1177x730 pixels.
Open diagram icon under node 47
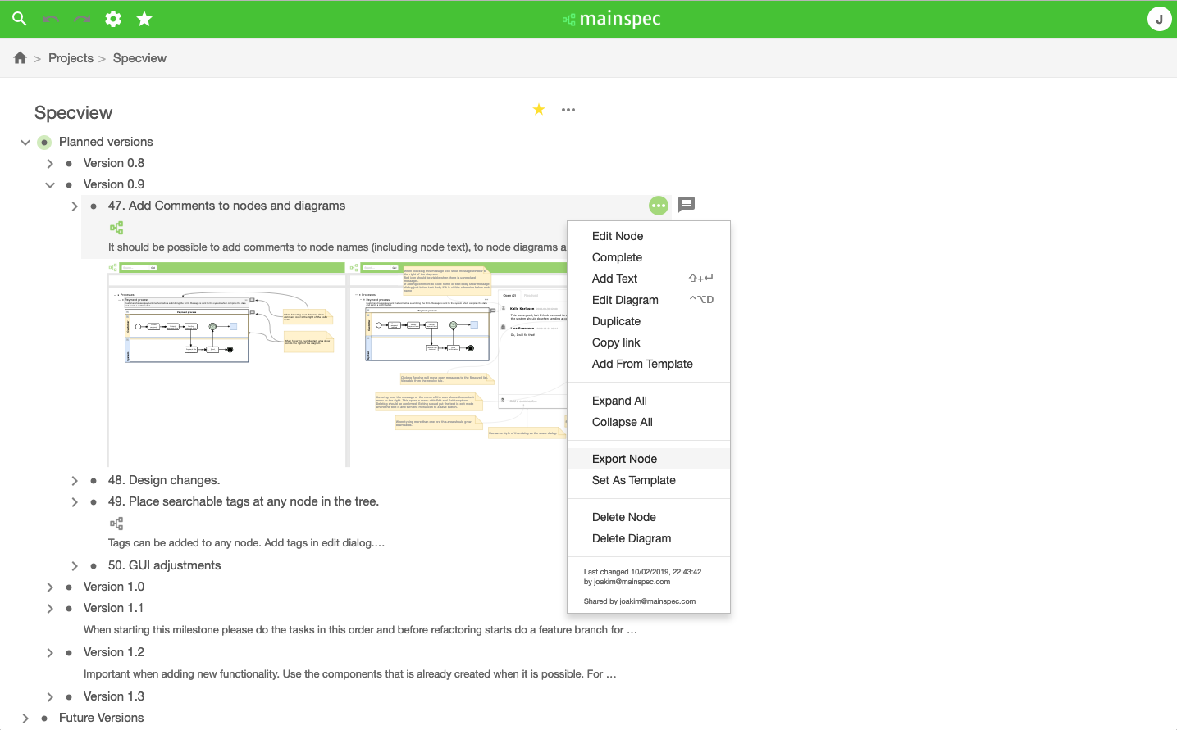116,228
